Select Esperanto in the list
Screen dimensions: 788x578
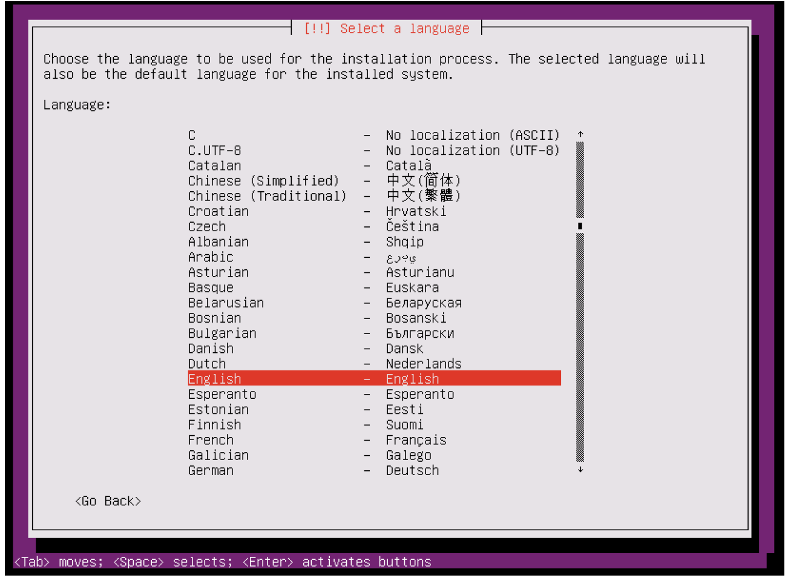[374, 394]
